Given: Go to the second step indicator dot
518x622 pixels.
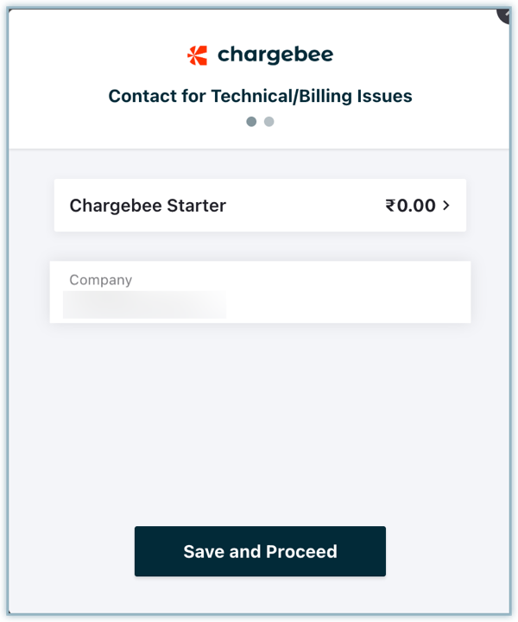Looking at the screenshot, I should [269, 122].
